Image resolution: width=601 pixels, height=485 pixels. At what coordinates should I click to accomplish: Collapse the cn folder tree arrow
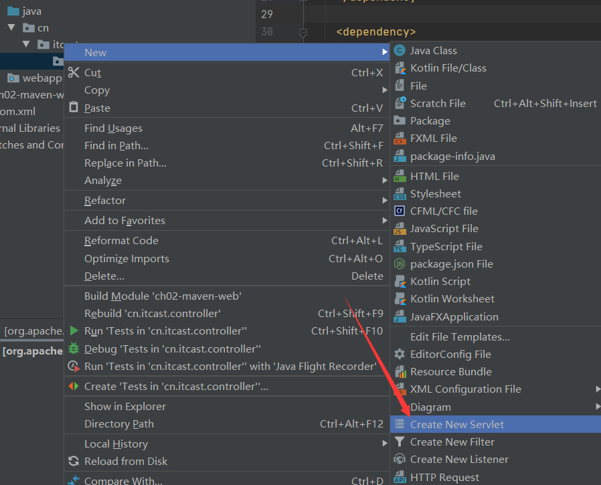point(11,27)
